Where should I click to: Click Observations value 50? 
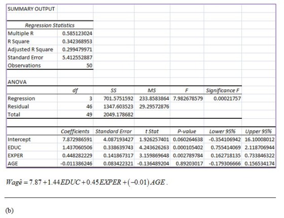coord(89,65)
